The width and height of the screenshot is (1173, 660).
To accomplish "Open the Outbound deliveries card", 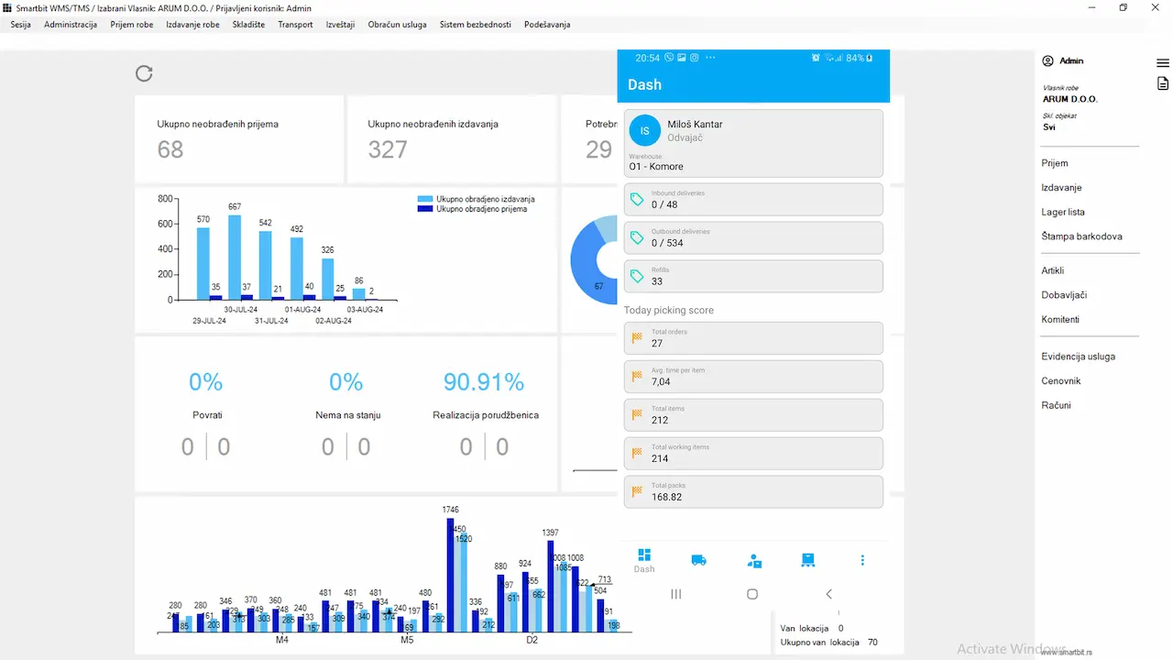I will (753, 237).
